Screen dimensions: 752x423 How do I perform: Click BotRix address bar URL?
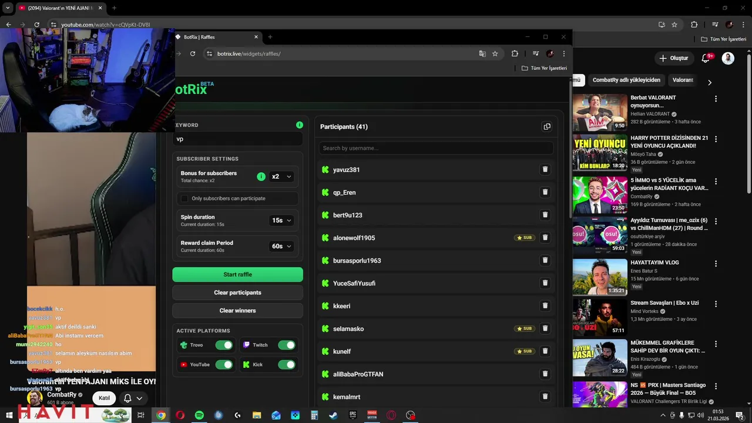coord(249,53)
